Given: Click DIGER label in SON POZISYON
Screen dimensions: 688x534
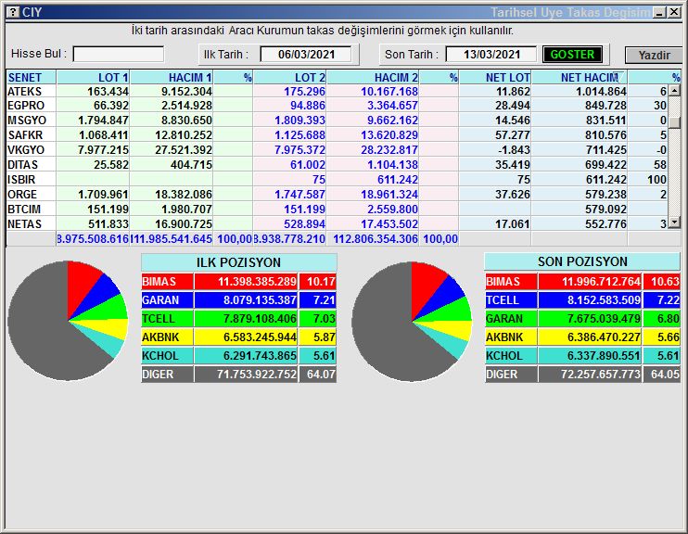Looking at the screenshot, I should point(511,375).
